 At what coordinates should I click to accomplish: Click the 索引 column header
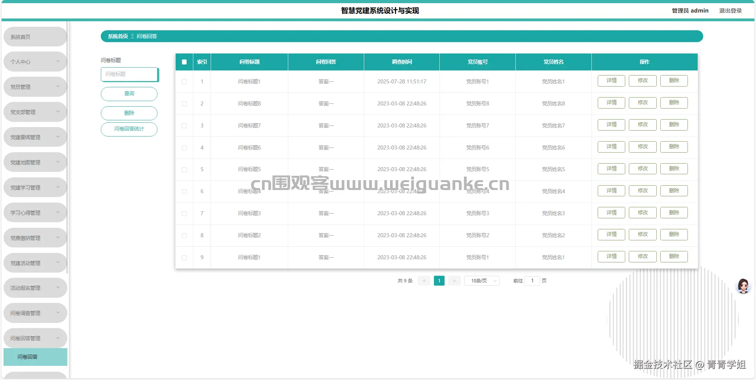202,62
